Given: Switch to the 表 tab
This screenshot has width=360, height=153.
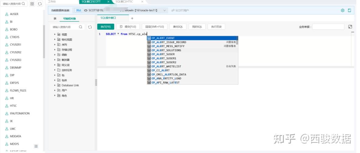Looking at the screenshot, I should pyautogui.click(x=55, y=19).
